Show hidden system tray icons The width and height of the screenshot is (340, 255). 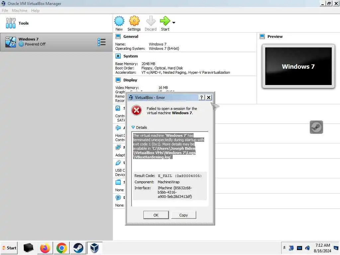point(284,248)
